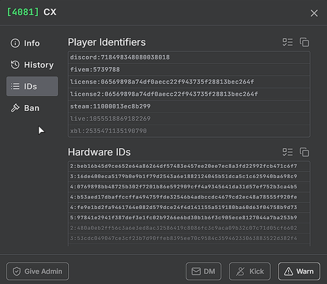Kick the player CX
Viewport: 327px width, 284px height.
point(250,271)
